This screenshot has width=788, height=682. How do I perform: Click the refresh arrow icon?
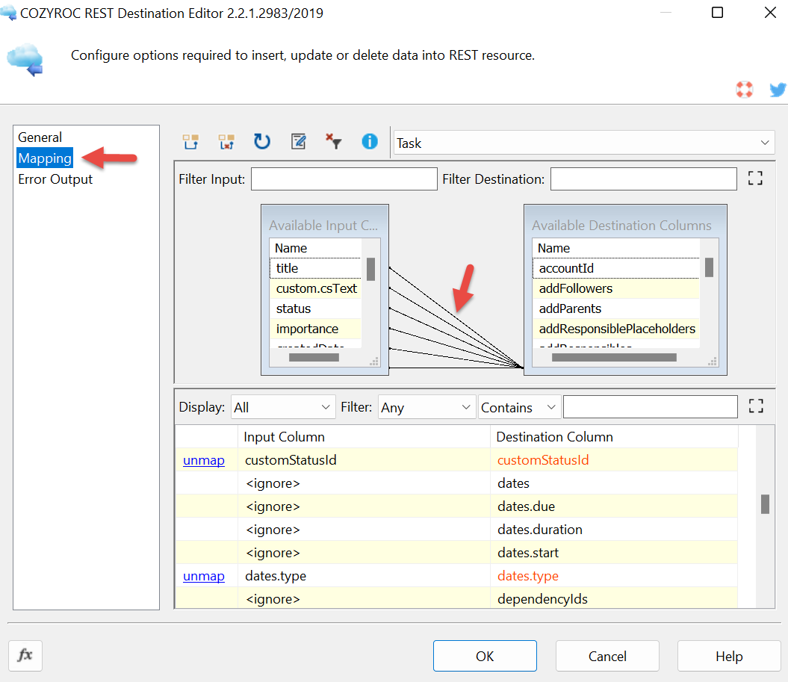(x=261, y=142)
